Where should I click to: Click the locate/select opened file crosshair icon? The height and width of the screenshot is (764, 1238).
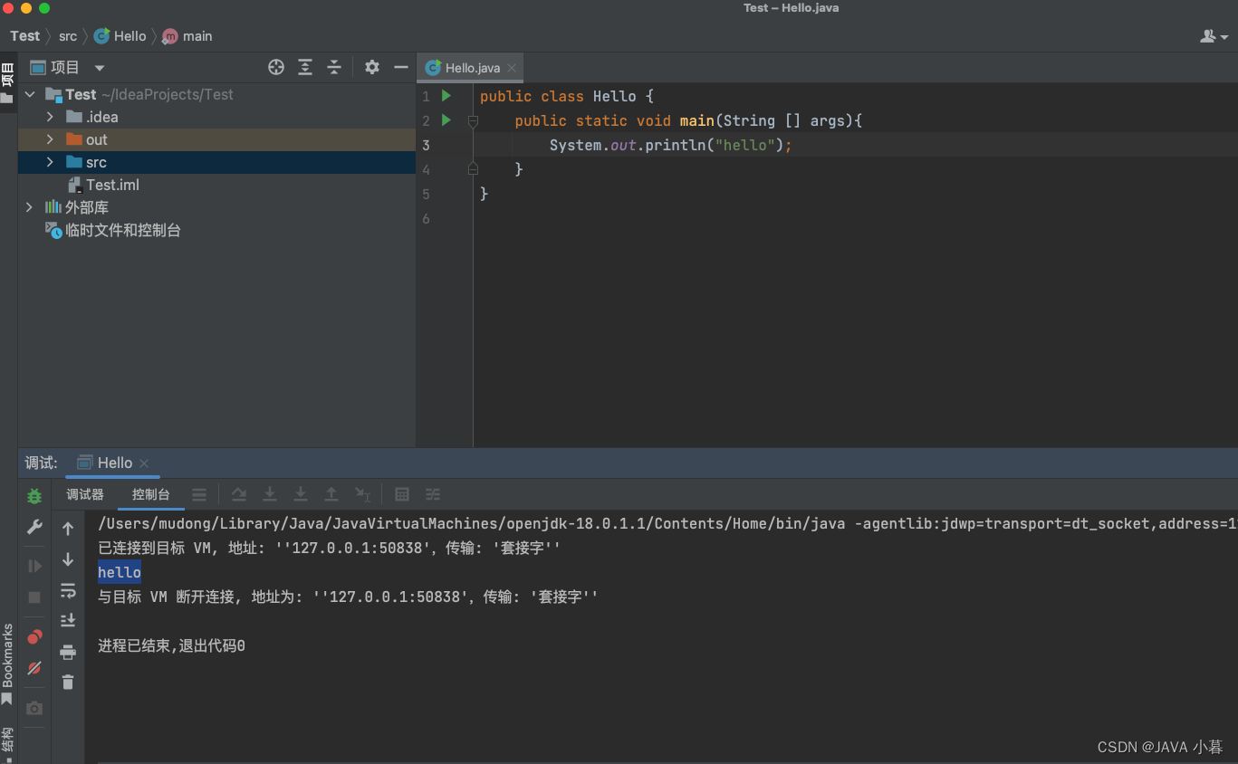tap(276, 67)
